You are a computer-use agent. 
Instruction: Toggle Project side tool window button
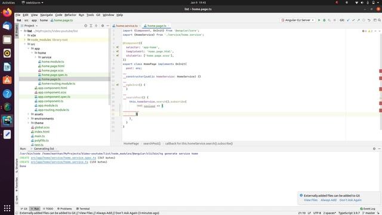pos(17,30)
